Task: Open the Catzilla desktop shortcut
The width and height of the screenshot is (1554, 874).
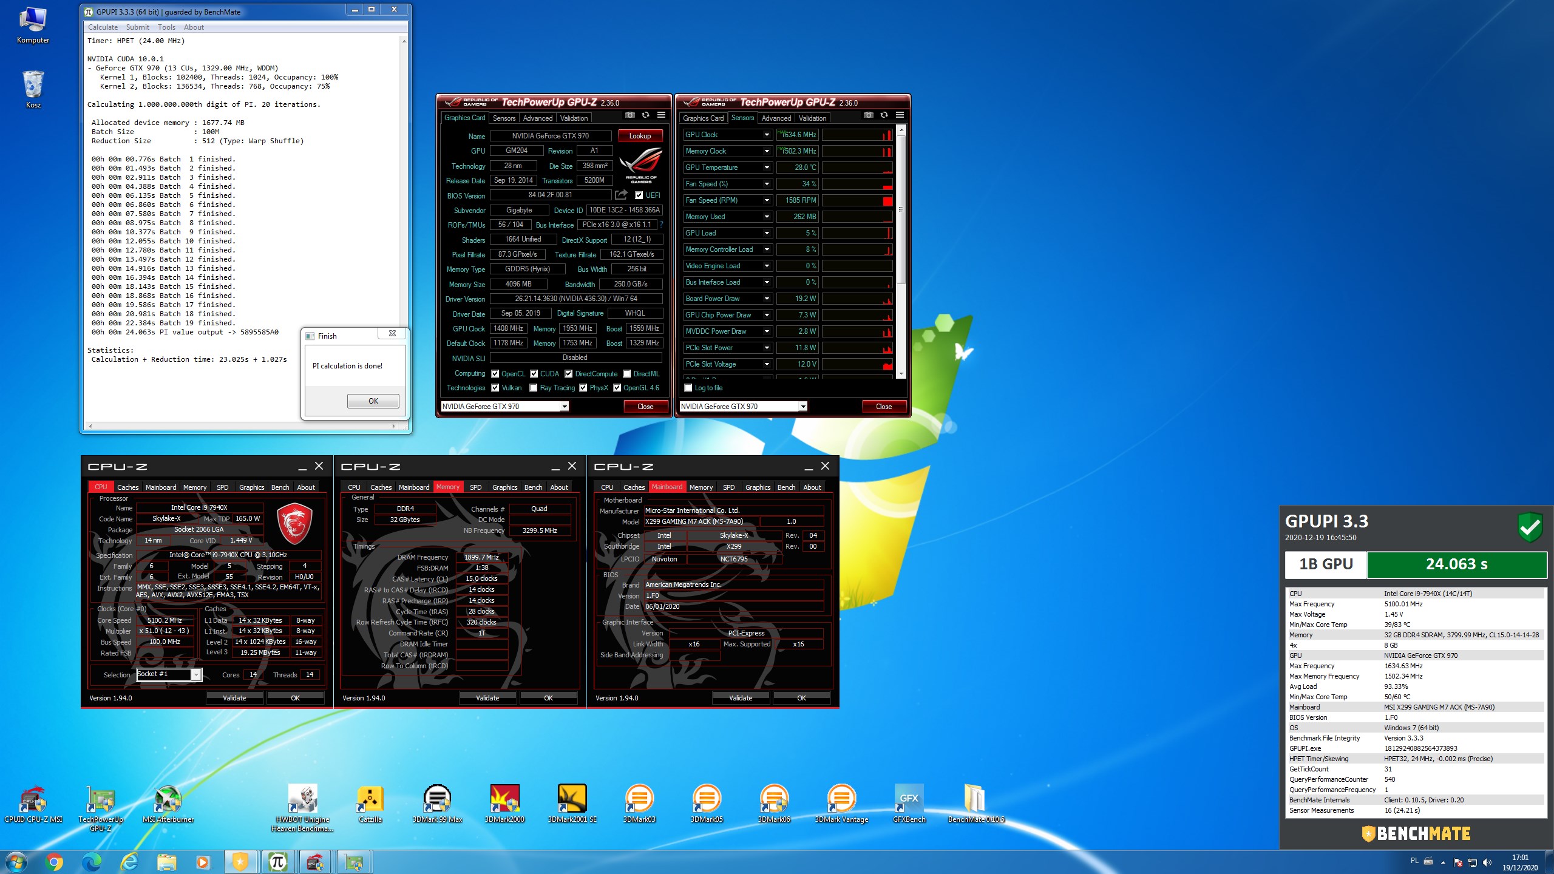Action: (370, 805)
